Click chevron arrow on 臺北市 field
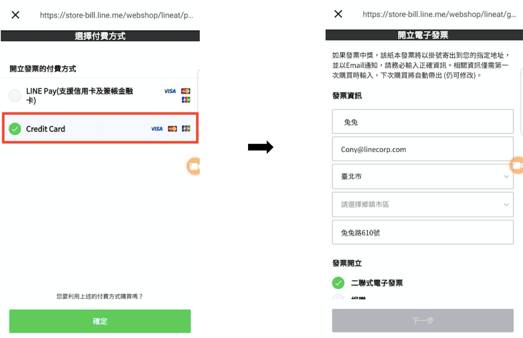This screenshot has width=523, height=338. (x=506, y=177)
